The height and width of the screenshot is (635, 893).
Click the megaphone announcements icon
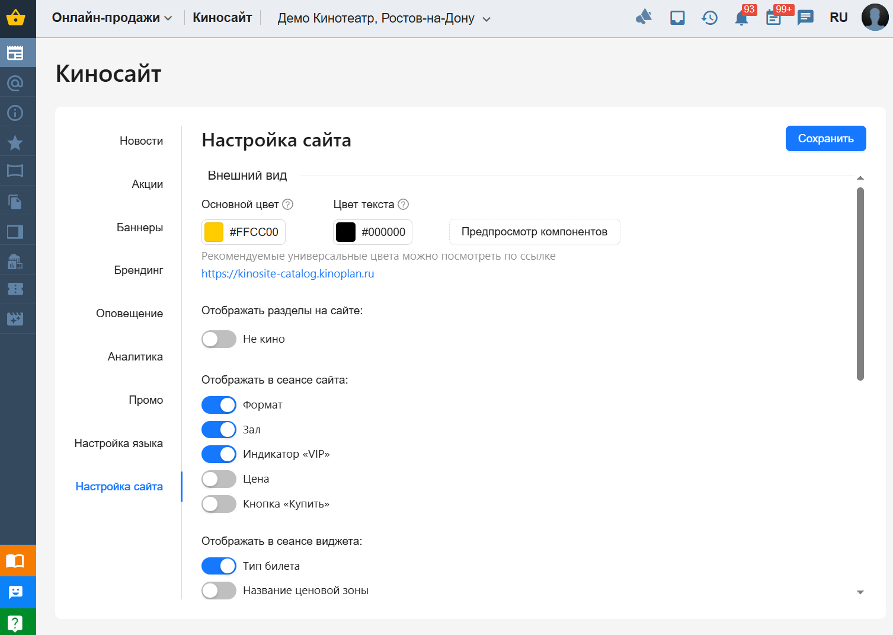click(x=644, y=18)
